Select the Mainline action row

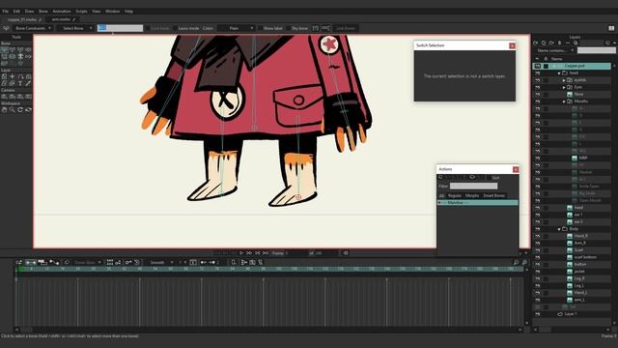(x=478, y=203)
